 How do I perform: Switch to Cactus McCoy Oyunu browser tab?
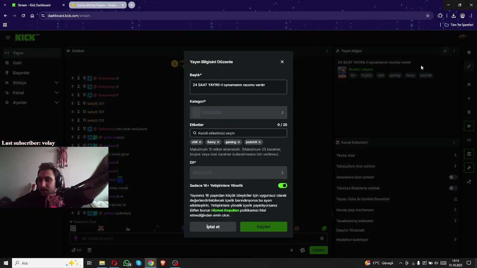coord(97,5)
